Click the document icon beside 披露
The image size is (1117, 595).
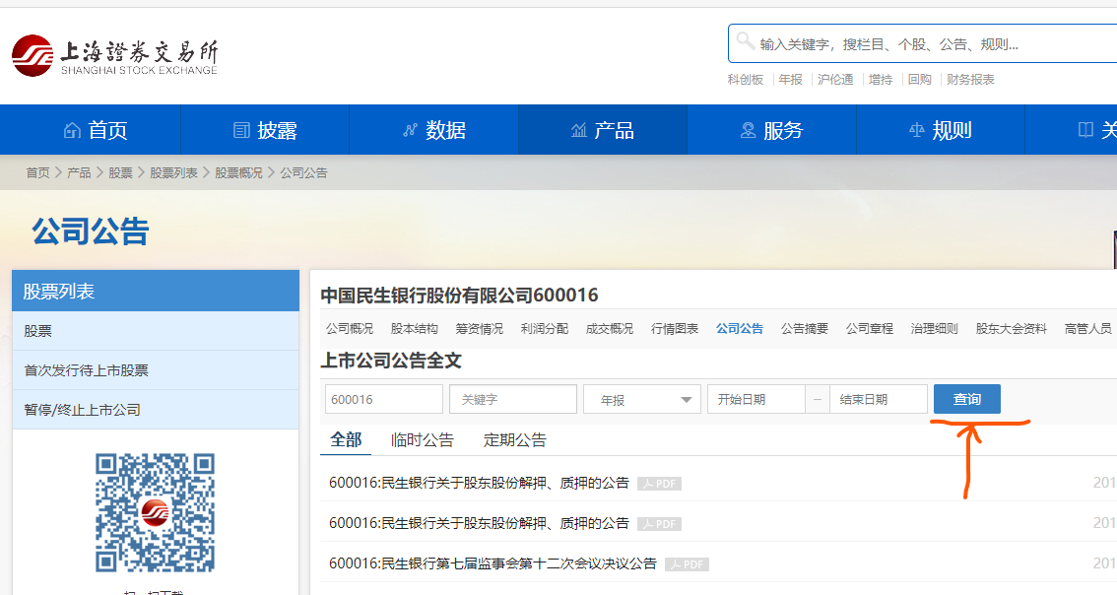[x=241, y=130]
